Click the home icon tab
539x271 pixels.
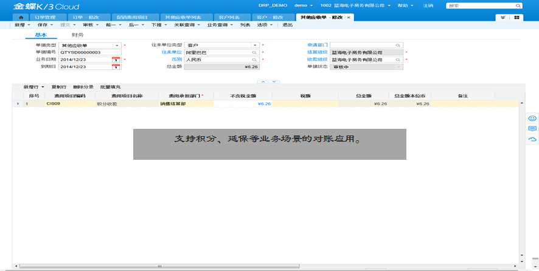[21, 18]
